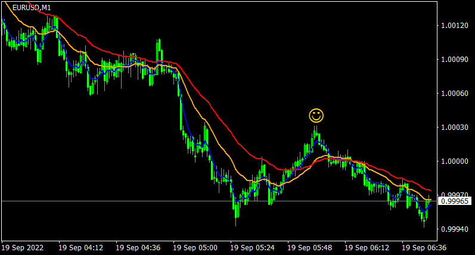Click the 19 Sep 05:24 time label
The width and height of the screenshot is (475, 255).
[x=252, y=248]
